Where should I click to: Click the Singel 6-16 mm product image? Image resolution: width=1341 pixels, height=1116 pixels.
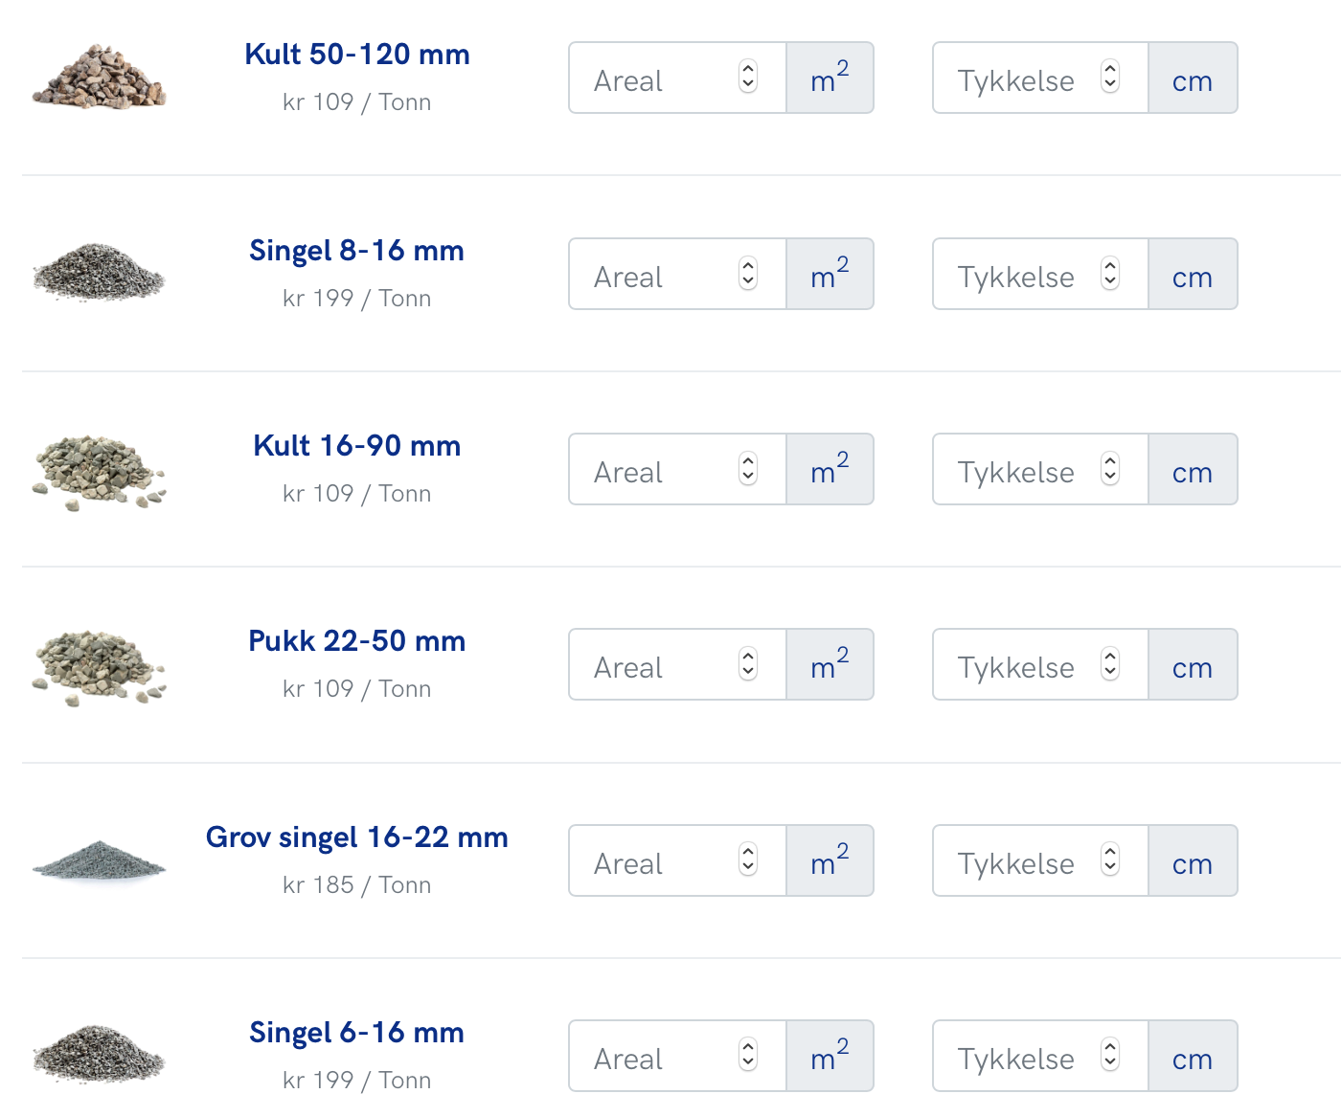tap(99, 1055)
